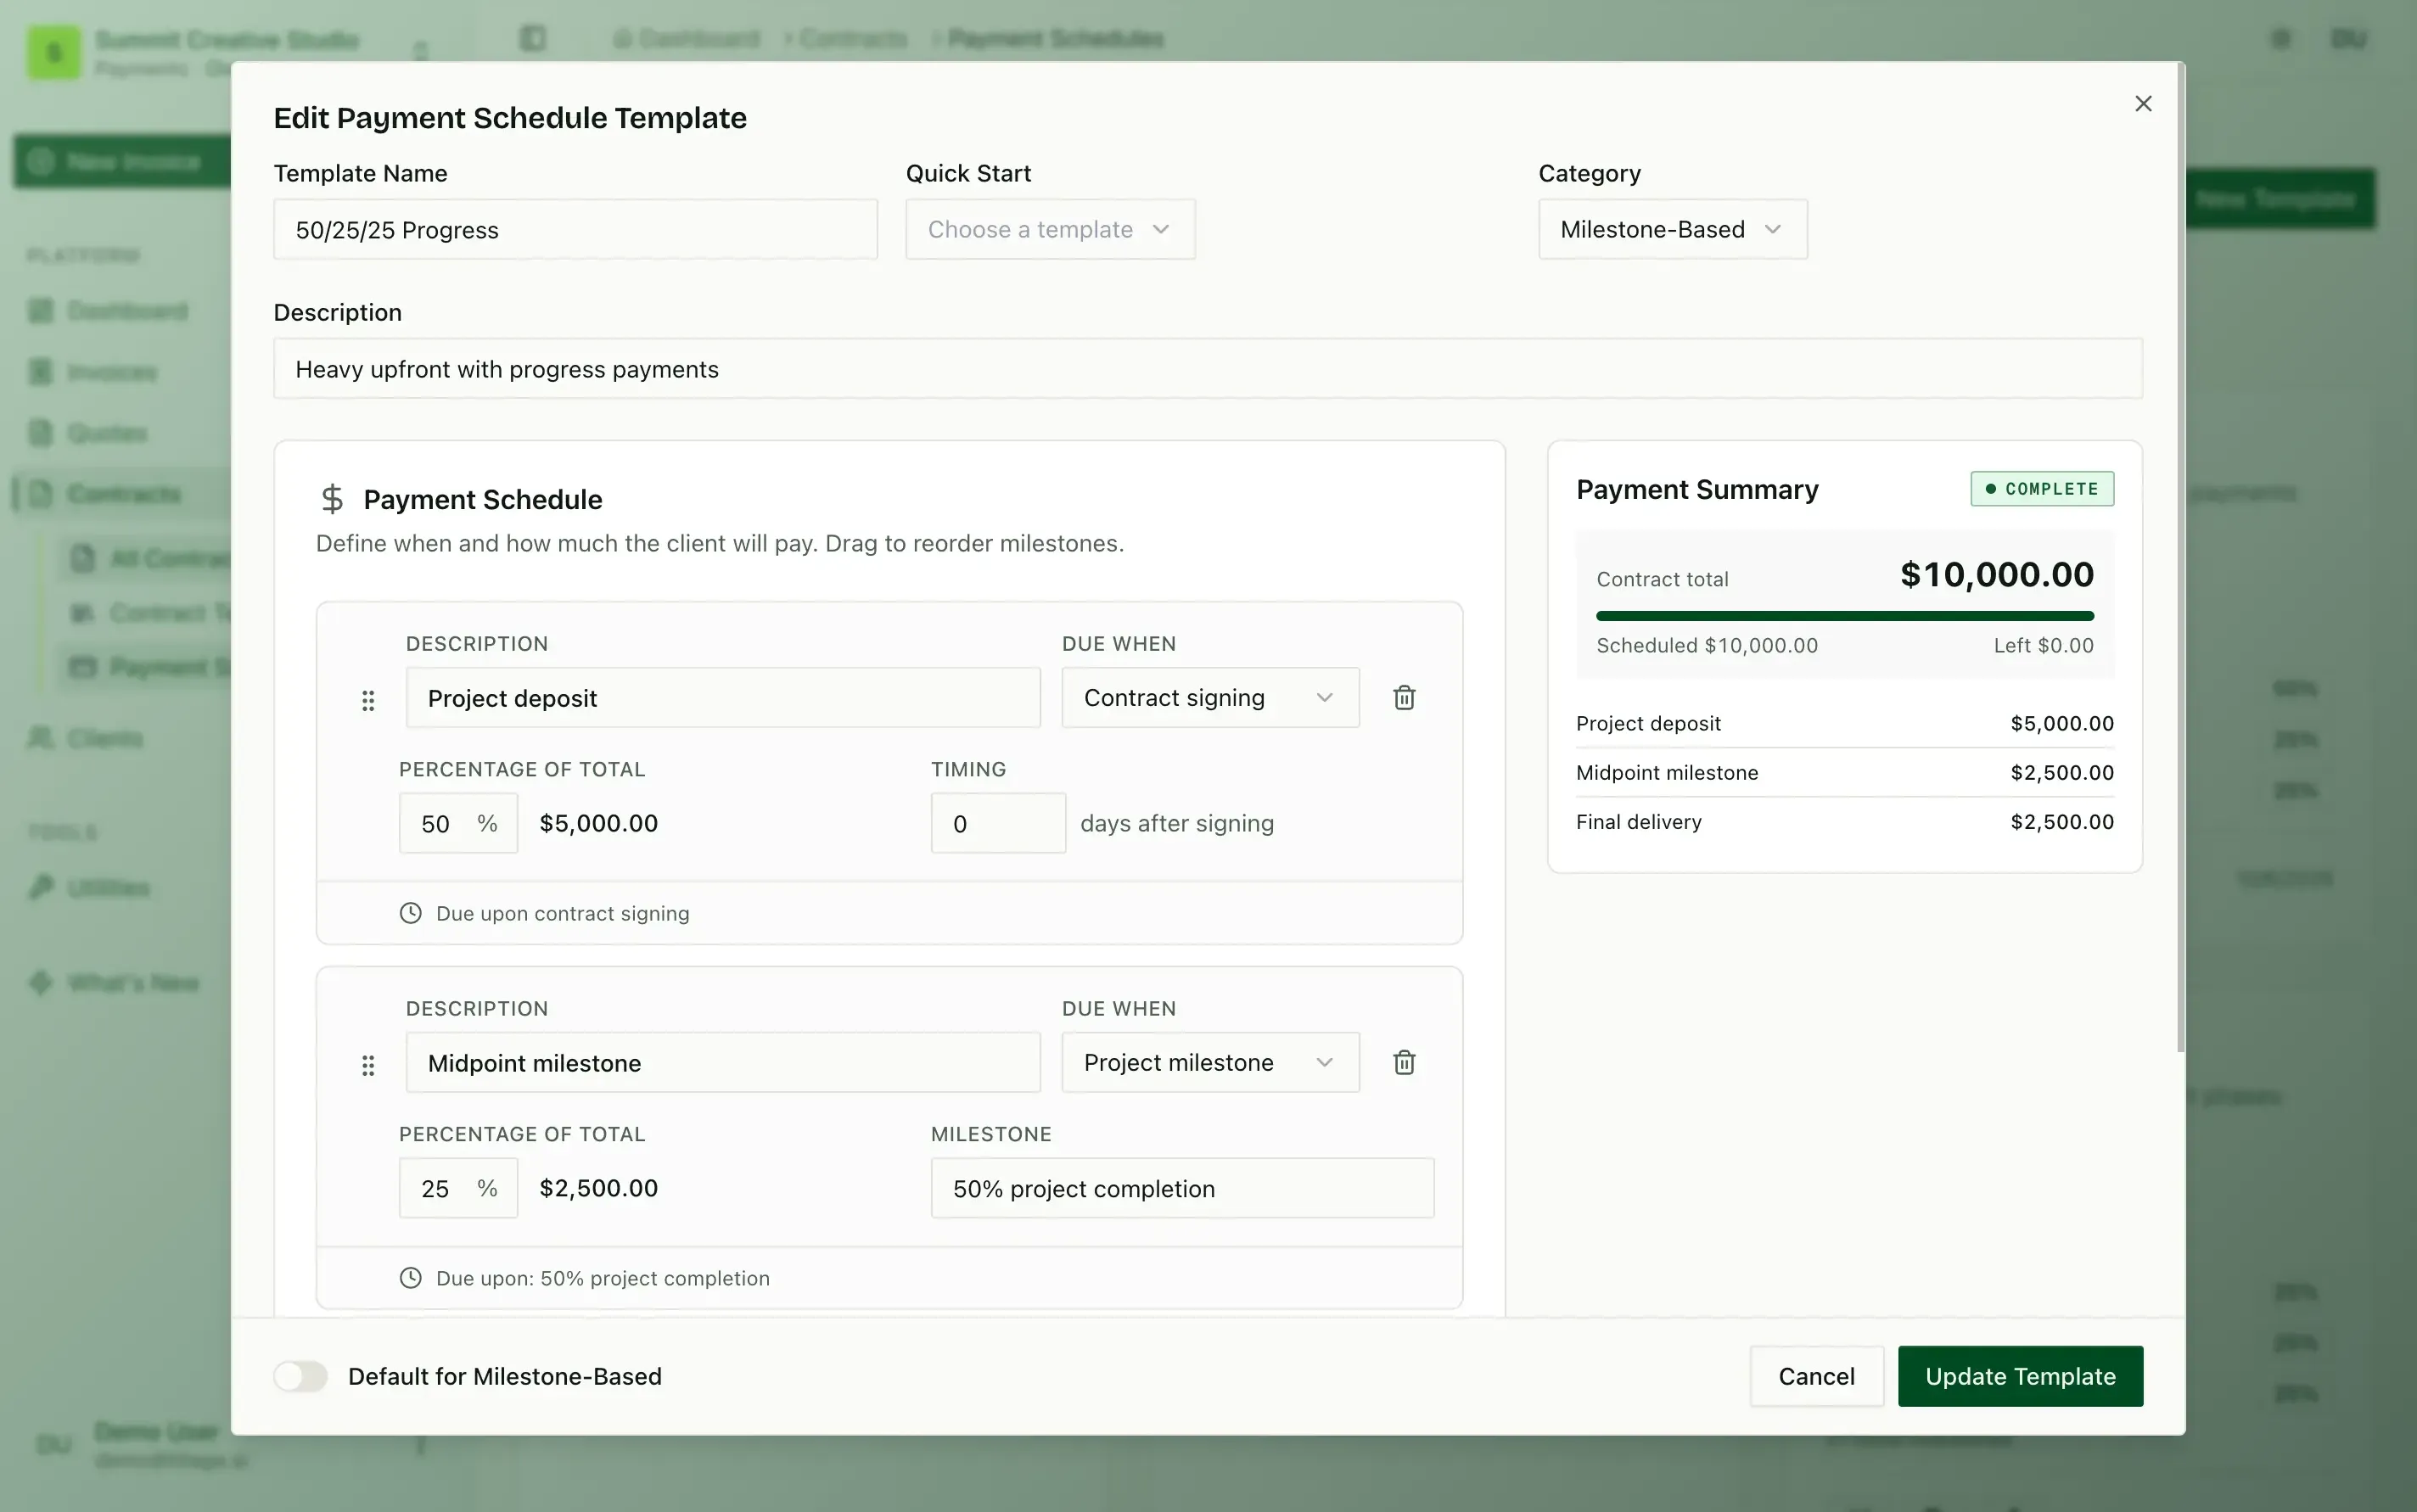Click the 50 percent percentage field
The height and width of the screenshot is (1512, 2417).
458,823
